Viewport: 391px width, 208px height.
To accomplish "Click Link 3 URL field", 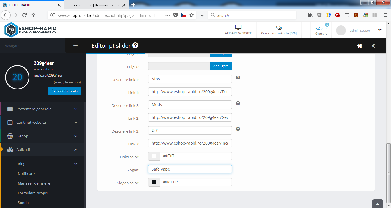I will [x=190, y=143].
